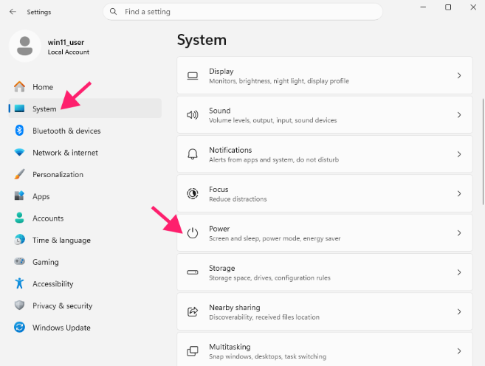Click the back arrow in Settings
The width and height of the screenshot is (485, 366).
click(x=13, y=12)
